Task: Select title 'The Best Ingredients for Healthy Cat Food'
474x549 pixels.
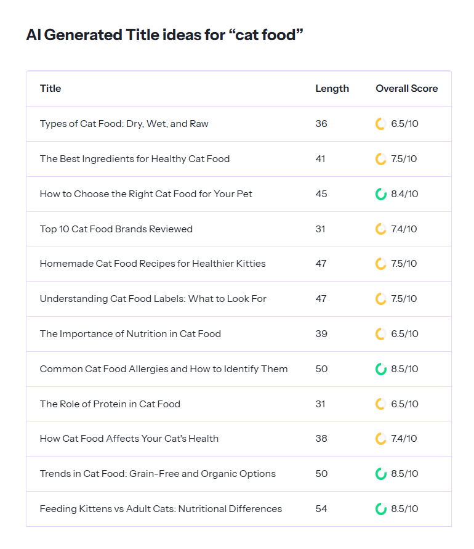Action: [135, 159]
